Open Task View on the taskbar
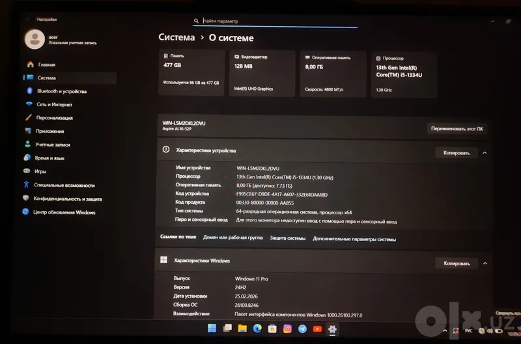This screenshot has height=344, width=521. tap(227, 328)
